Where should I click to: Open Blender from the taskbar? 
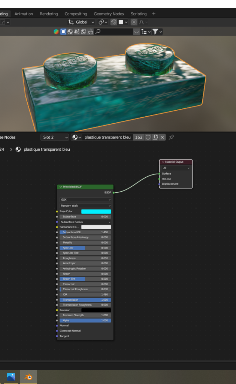[x=28, y=376]
